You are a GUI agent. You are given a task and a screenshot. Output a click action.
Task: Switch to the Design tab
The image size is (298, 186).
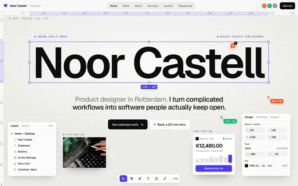coord(249,117)
